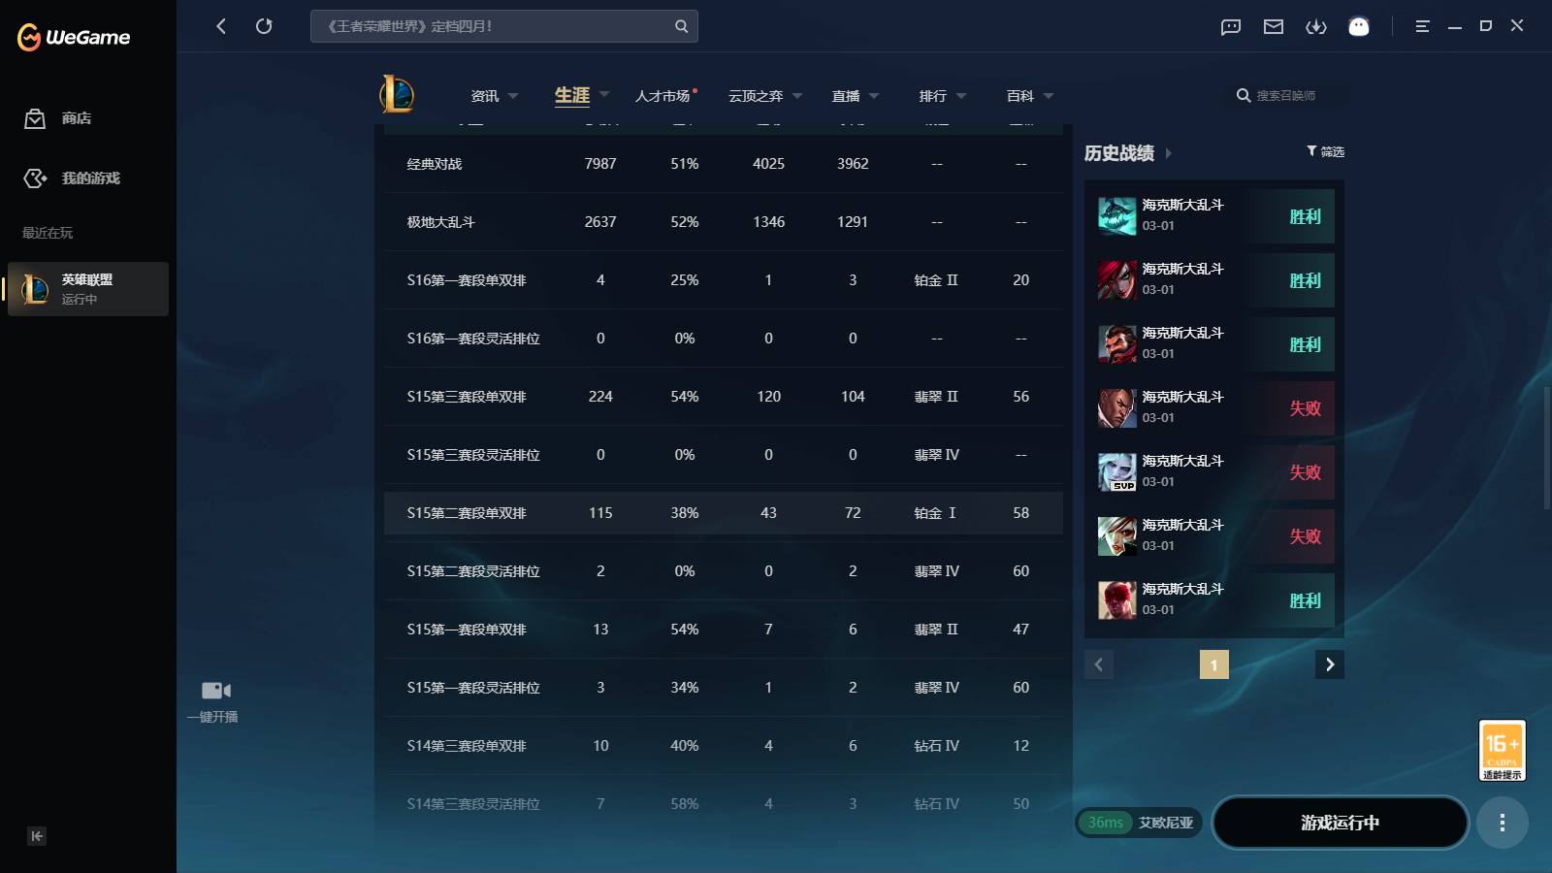Select the 极地大乱斗 stats row

[724, 222]
